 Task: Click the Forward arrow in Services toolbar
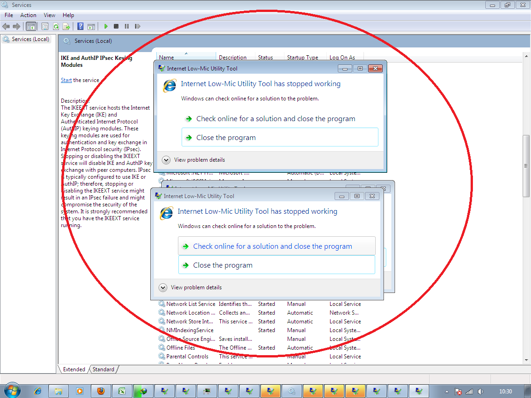tap(16, 26)
